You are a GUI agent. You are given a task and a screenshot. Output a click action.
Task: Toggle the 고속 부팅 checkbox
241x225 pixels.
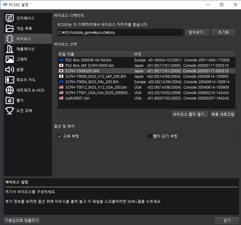tap(60, 136)
